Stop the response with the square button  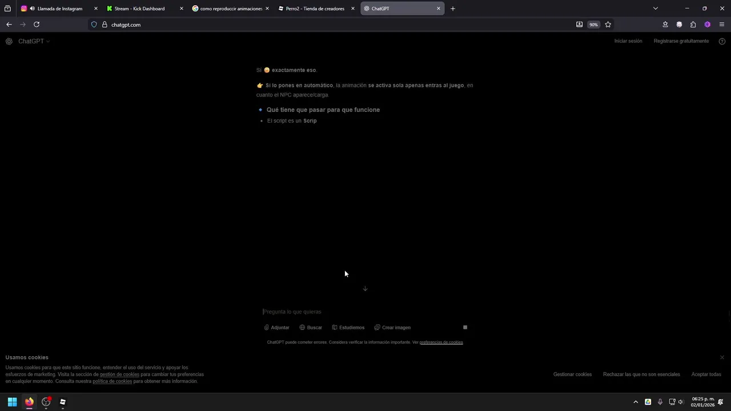(x=465, y=328)
